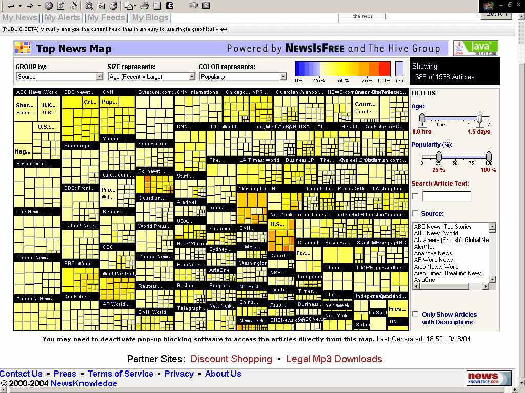Switch to the My Feeds tab

pos(106,18)
